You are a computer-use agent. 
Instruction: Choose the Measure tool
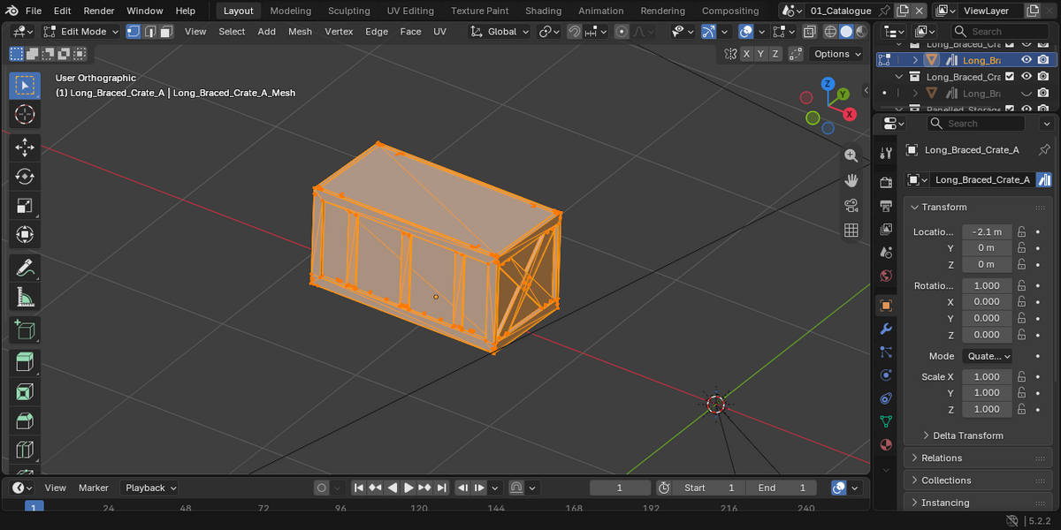[x=25, y=297]
